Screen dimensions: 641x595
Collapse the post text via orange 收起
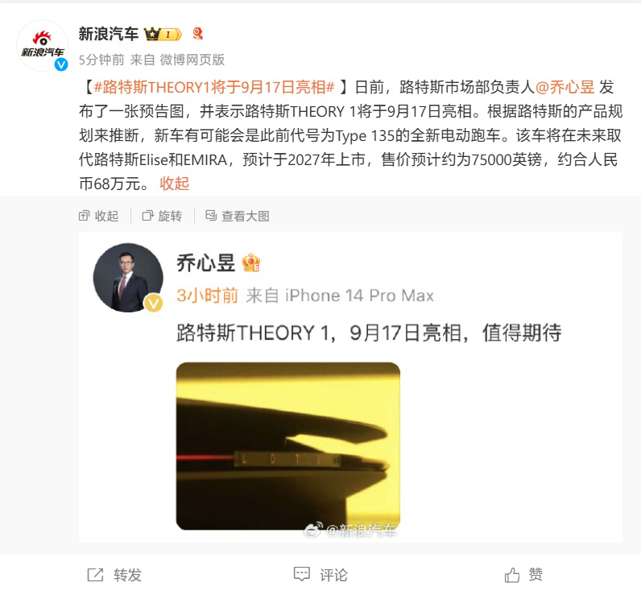pos(174,184)
